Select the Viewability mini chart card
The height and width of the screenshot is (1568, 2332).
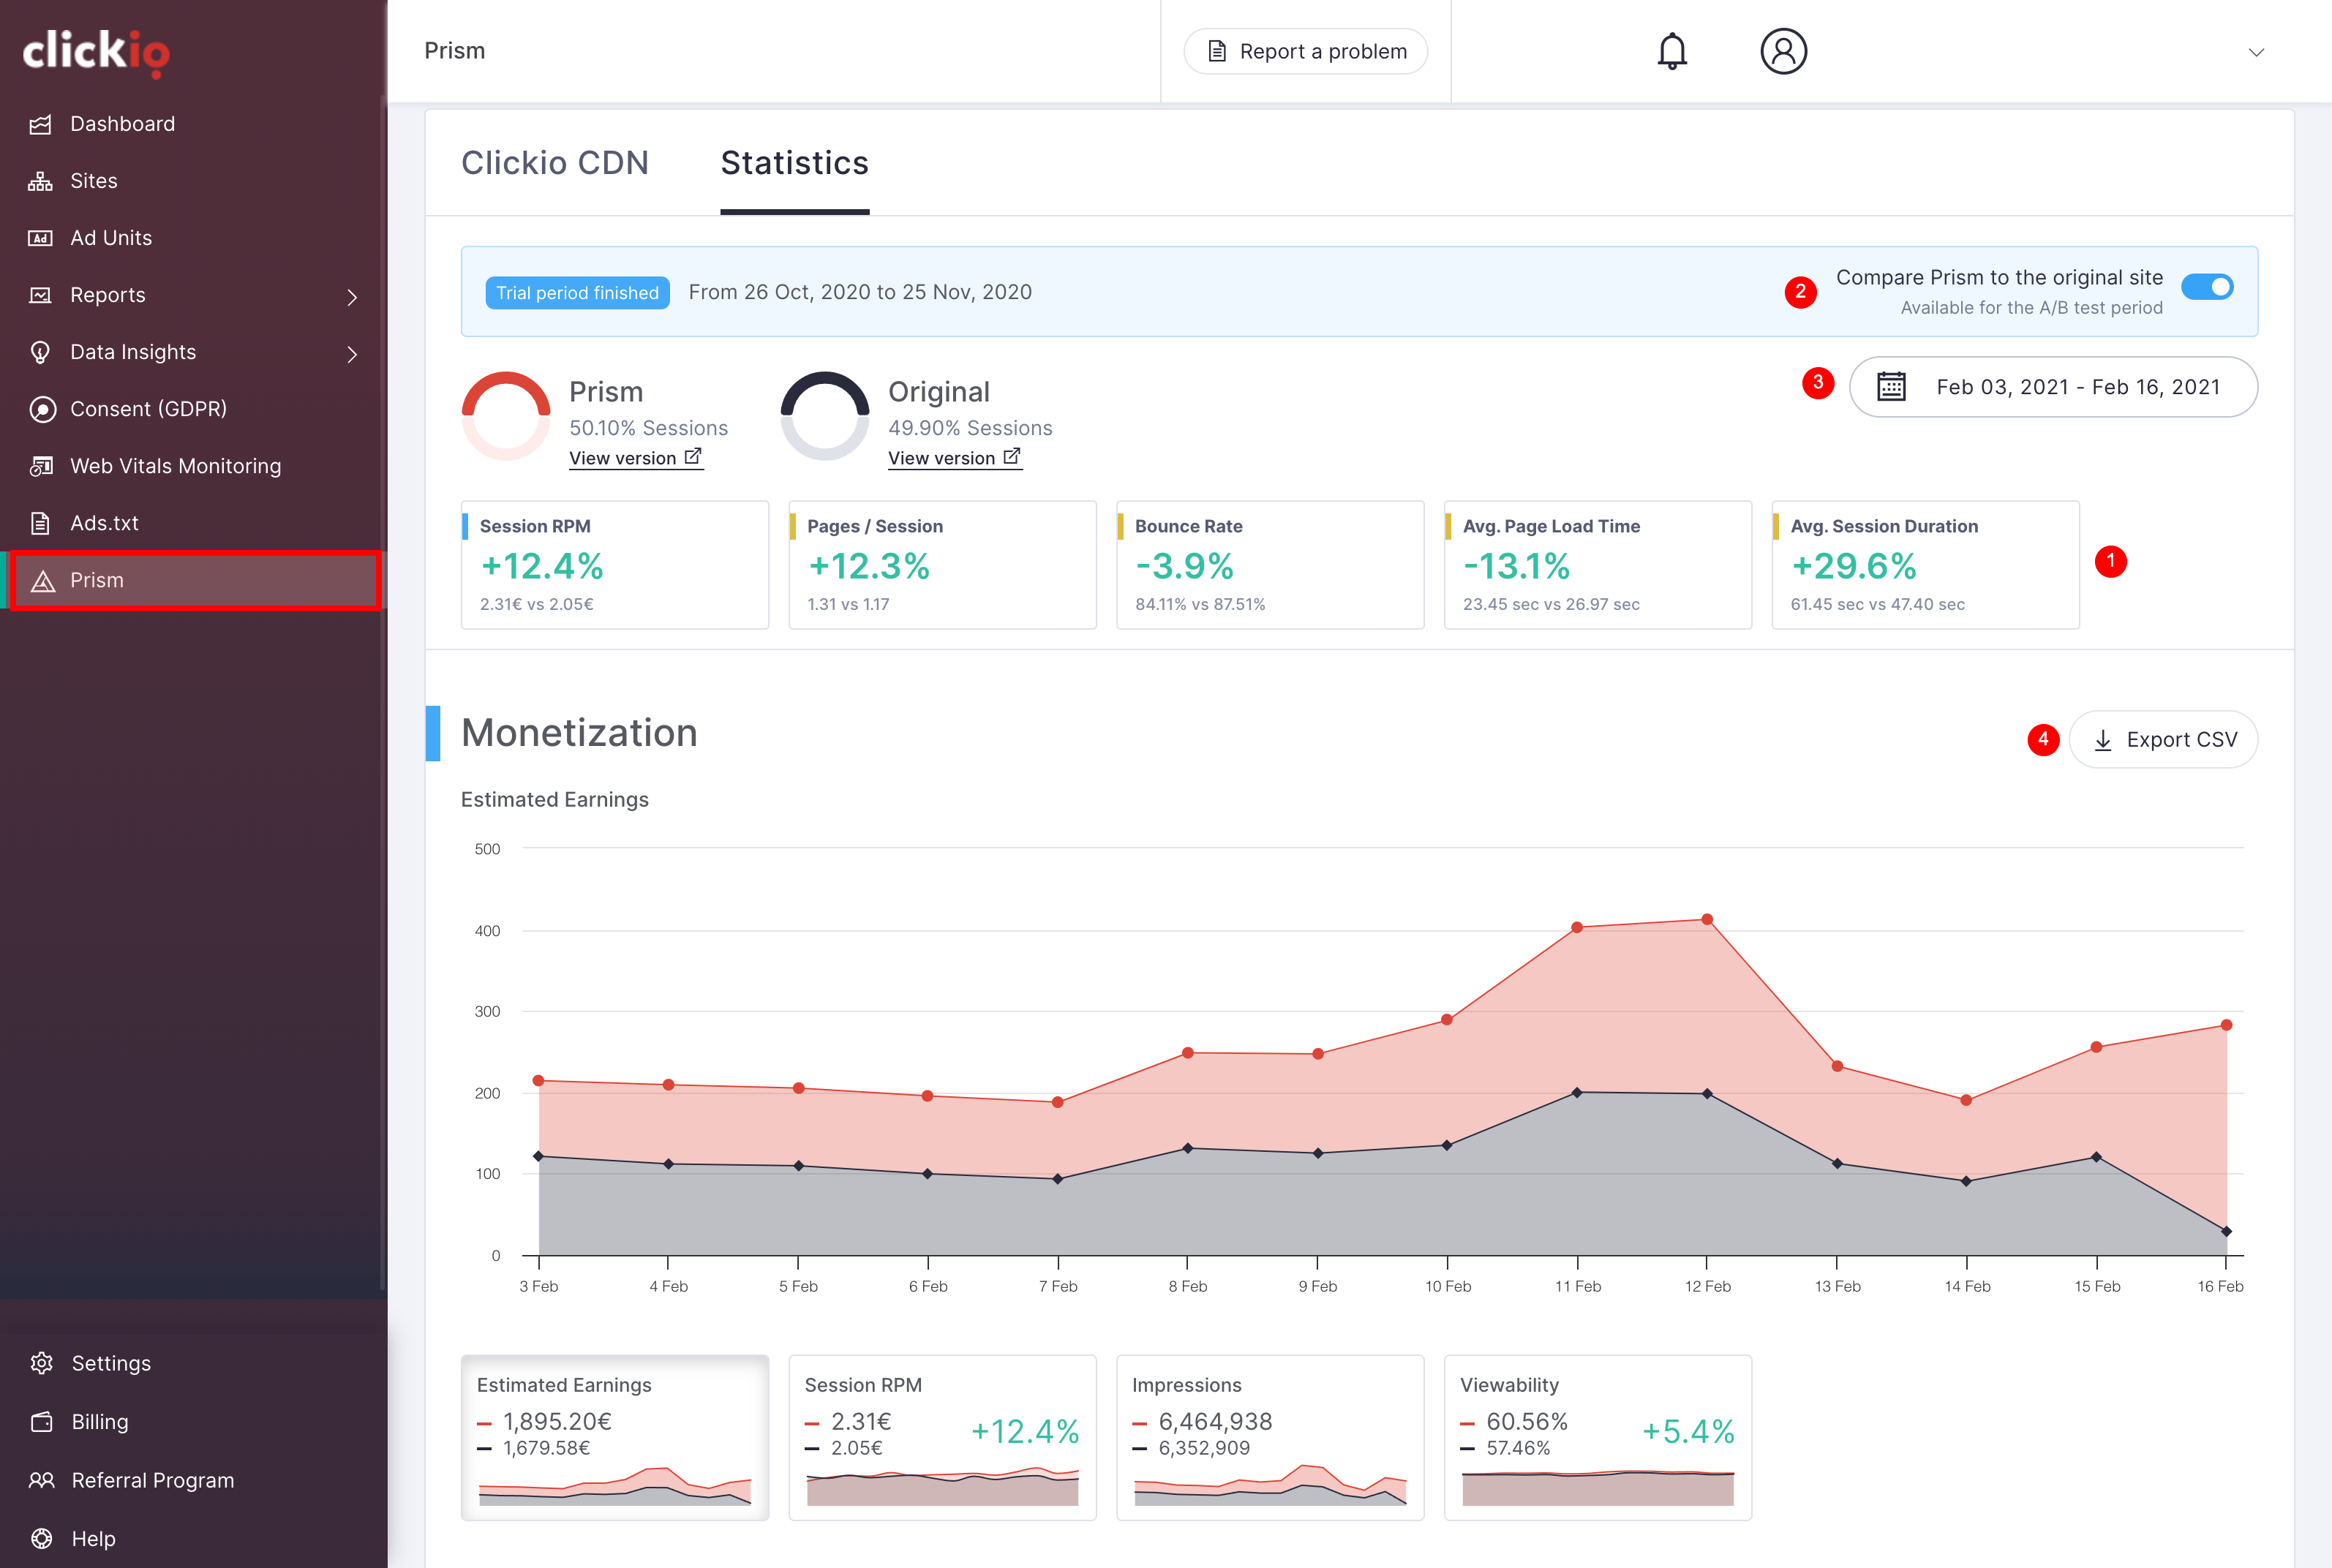click(1598, 1438)
